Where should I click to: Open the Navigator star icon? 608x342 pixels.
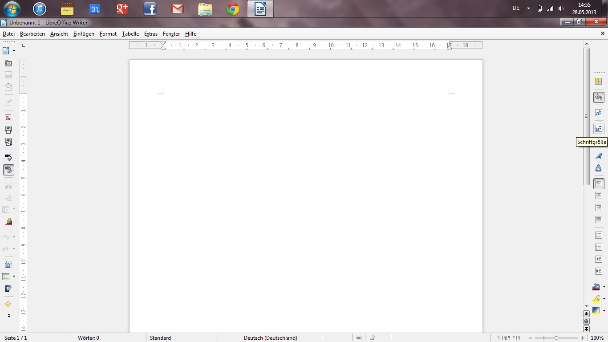(x=8, y=304)
